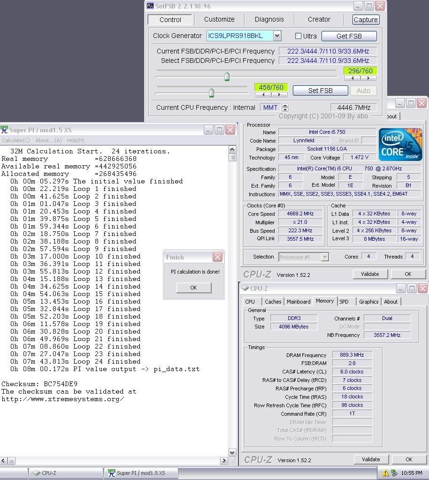Click the 10:55 PM taskbar clock
This screenshot has height=480, width=429.
coord(412,473)
